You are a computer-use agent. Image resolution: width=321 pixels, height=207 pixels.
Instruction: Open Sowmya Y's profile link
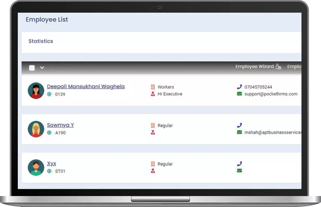click(x=60, y=125)
